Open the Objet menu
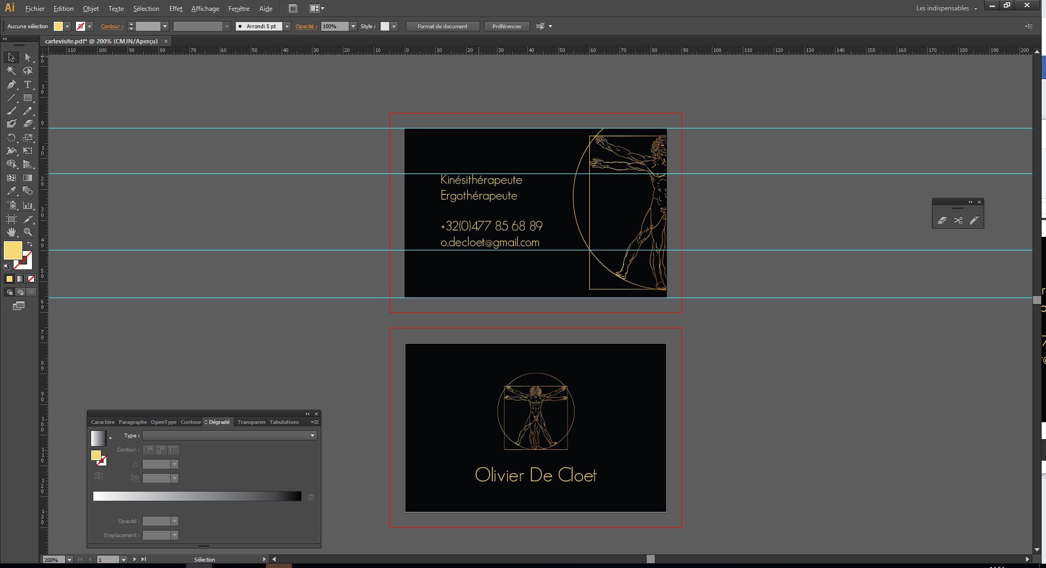 91,9
